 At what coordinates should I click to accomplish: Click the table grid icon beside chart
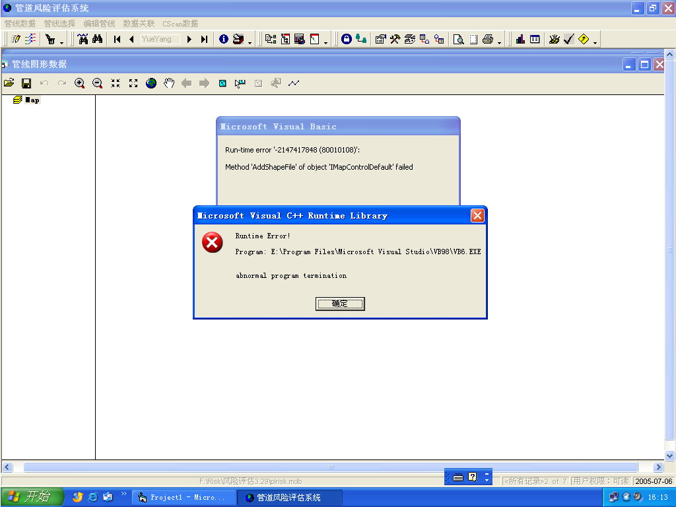[535, 39]
